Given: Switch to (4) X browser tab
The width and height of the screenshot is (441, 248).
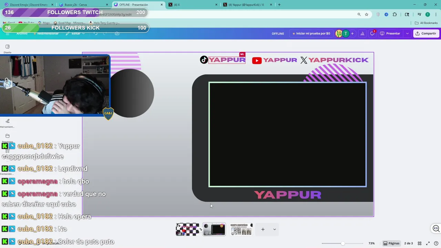Looking at the screenshot, I should 192,5.
